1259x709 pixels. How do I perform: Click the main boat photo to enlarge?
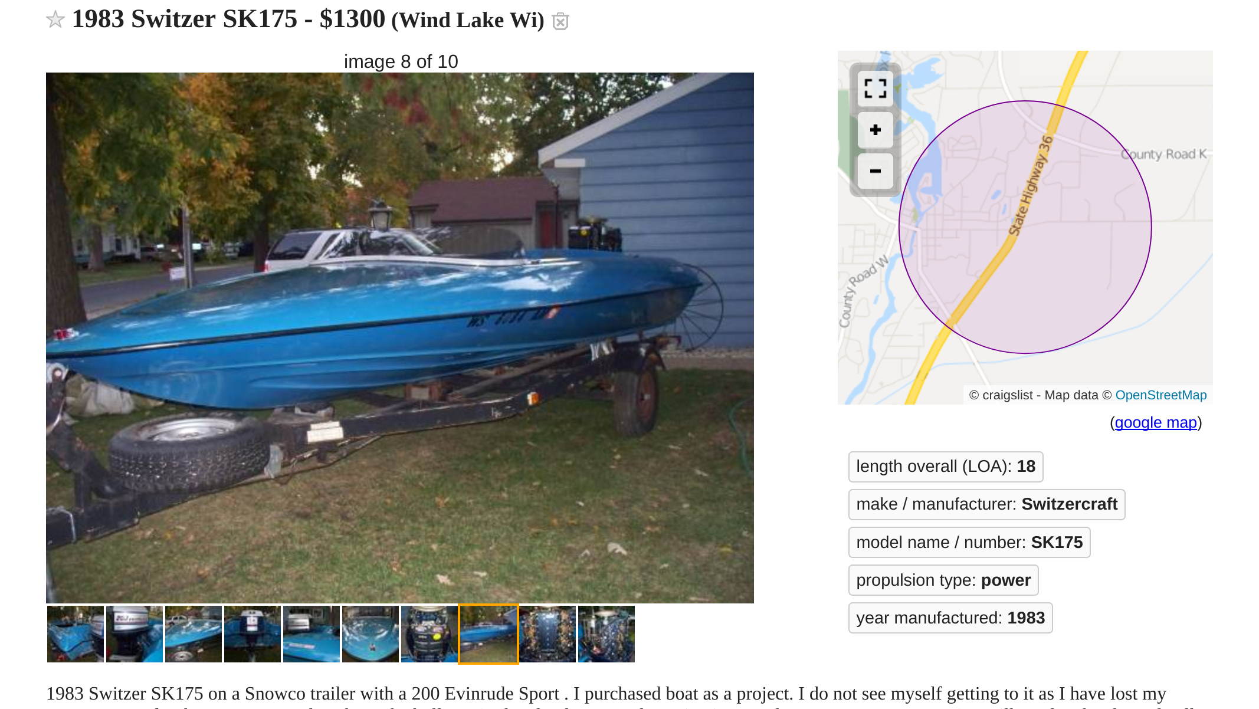tap(400, 338)
